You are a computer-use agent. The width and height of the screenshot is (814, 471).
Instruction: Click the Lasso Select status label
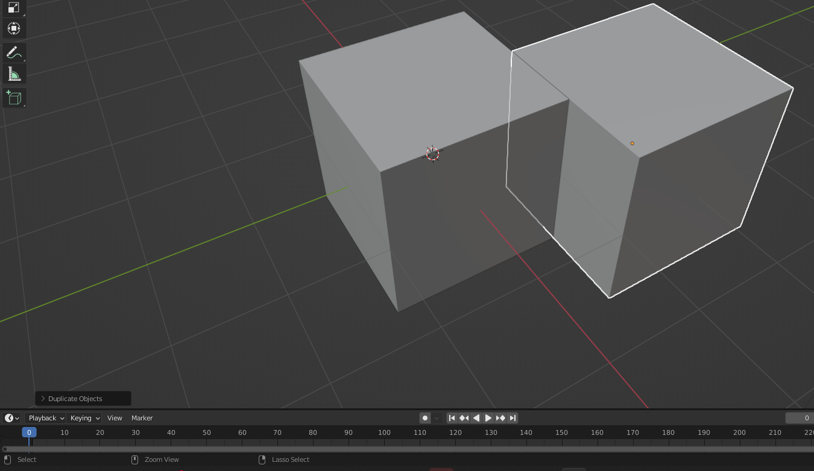pyautogui.click(x=291, y=460)
